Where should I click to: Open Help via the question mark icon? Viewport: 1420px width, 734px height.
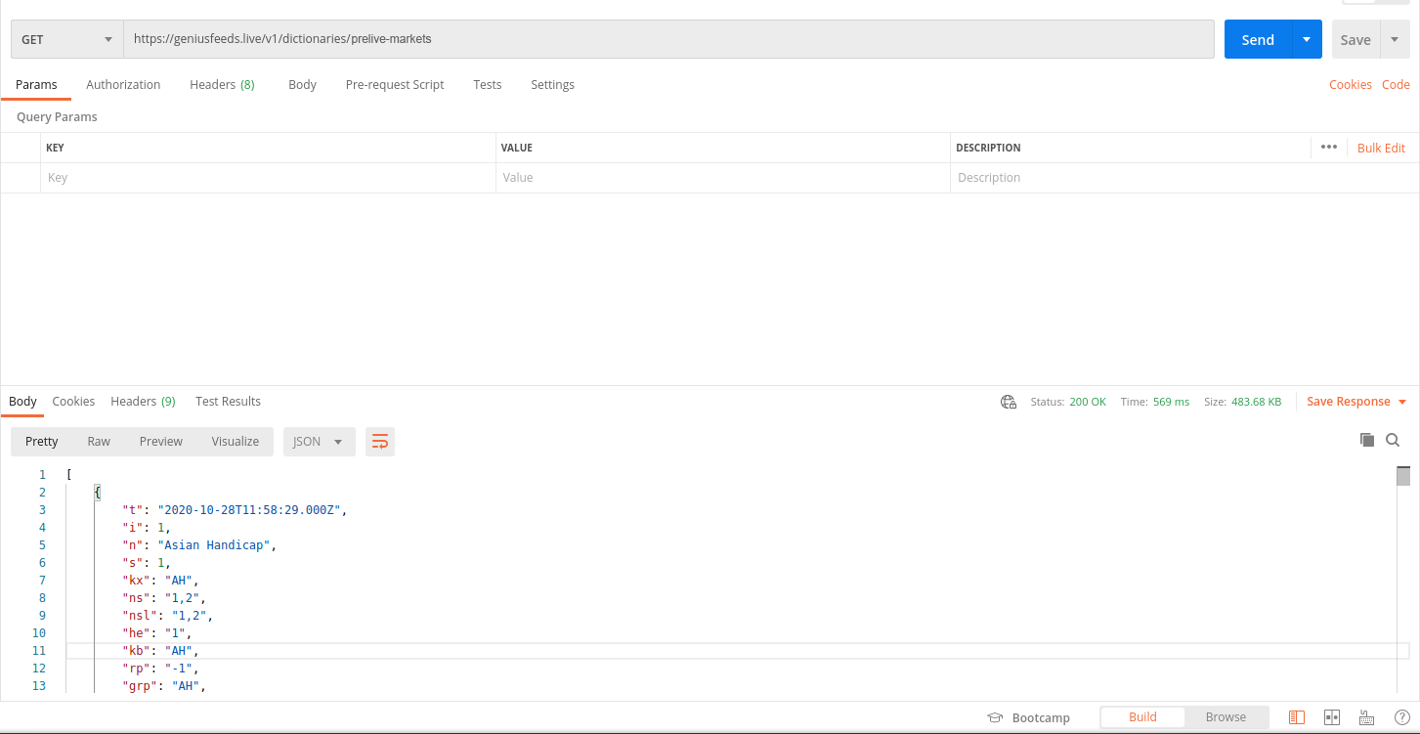(1401, 716)
